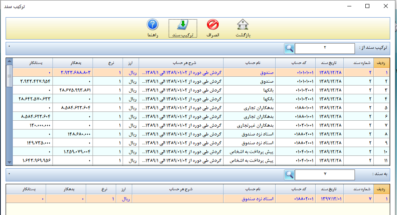Click the راهنما help icon

point(153,25)
